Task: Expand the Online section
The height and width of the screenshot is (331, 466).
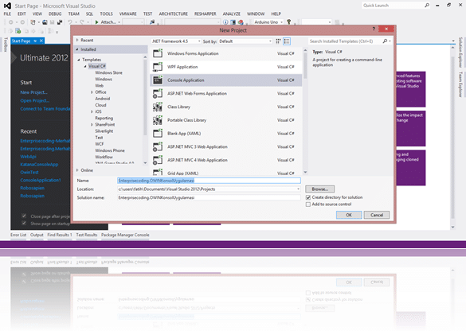Action: point(77,170)
